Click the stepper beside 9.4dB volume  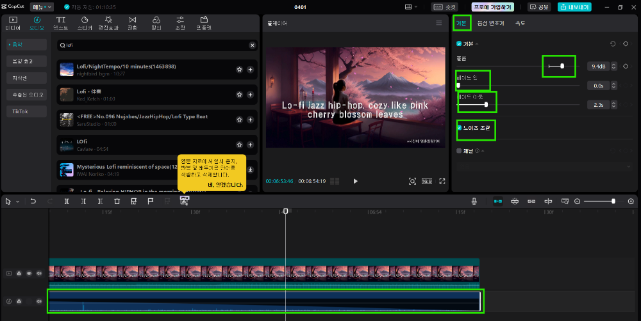pyautogui.click(x=613, y=66)
